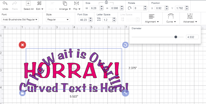Decrease height with down stepper arrow

(122, 9)
